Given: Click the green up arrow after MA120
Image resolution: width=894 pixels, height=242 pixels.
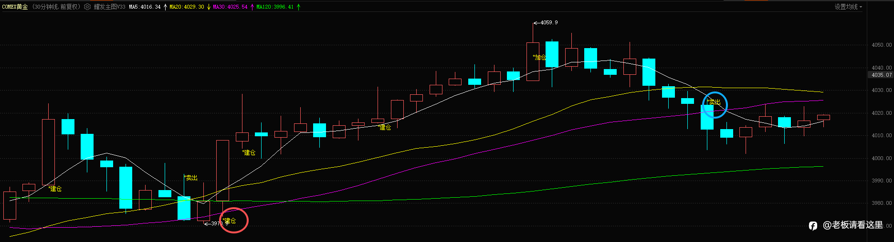Looking at the screenshot, I should (298, 7).
